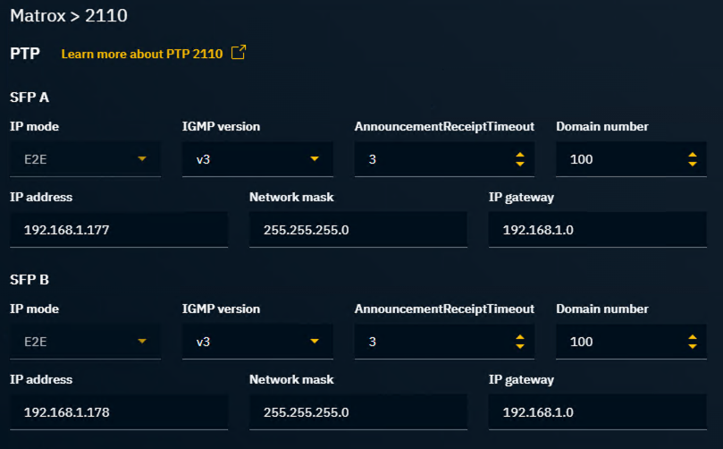The image size is (723, 449).
Task: Increase SFP B AnnouncementReceiptTimeout with up arrow
Action: (x=519, y=337)
